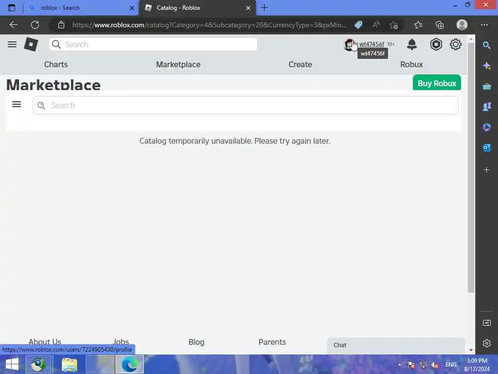Open the Roblox hamburger navigation menu
The width and height of the screenshot is (498, 374).
[x=12, y=44]
